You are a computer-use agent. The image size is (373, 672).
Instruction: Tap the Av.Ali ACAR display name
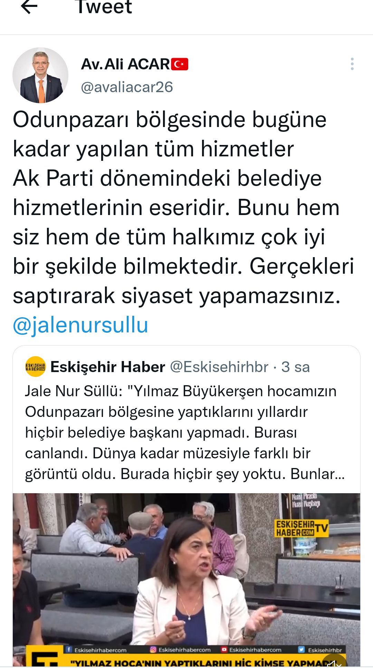(x=125, y=64)
